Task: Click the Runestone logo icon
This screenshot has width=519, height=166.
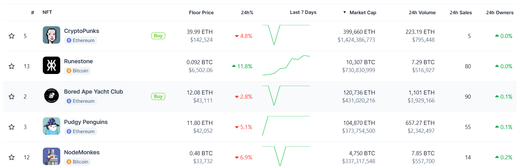Action: (x=51, y=65)
